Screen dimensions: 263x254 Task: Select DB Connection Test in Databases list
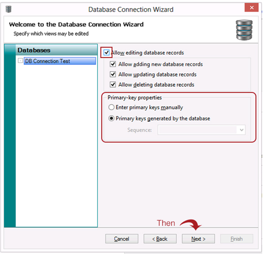click(x=60, y=61)
